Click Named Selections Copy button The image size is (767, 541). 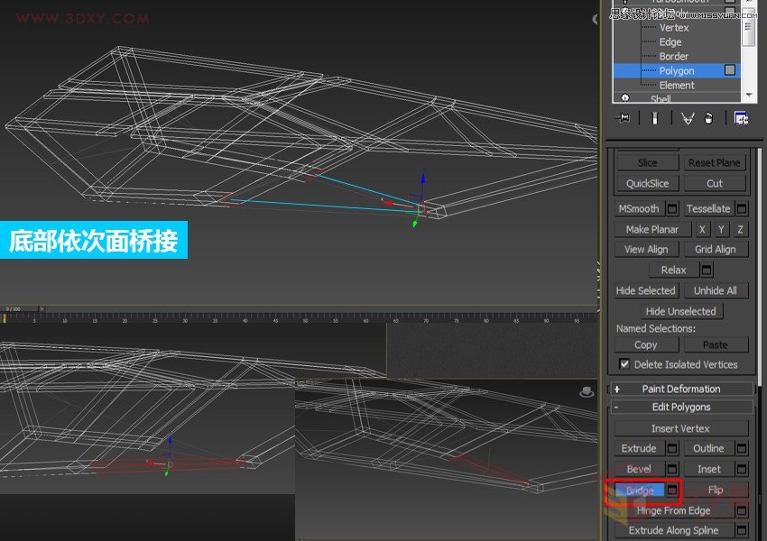[x=646, y=345]
